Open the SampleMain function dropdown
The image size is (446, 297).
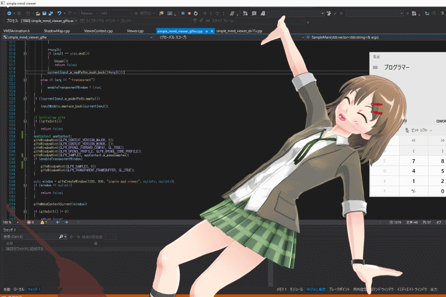(375, 37)
